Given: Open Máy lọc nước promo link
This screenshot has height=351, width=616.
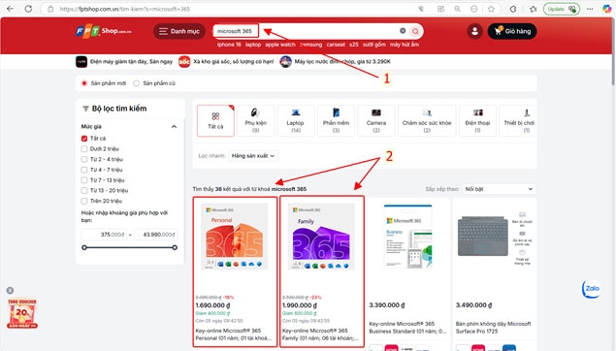Looking at the screenshot, I should (335, 62).
